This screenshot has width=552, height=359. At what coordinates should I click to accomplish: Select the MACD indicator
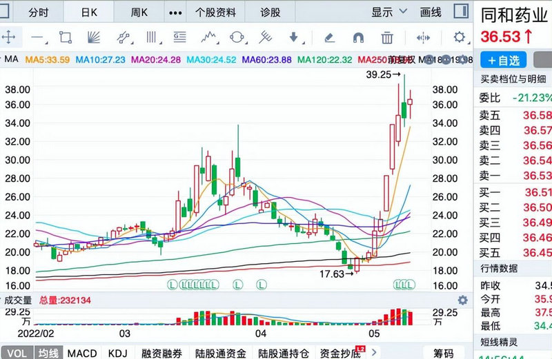tap(81, 353)
